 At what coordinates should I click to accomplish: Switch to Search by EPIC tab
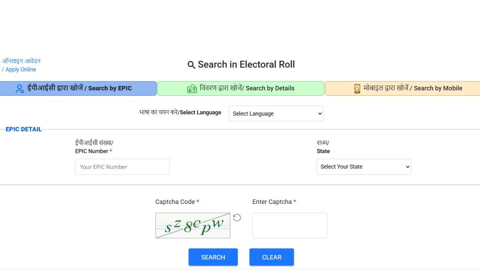79,88
